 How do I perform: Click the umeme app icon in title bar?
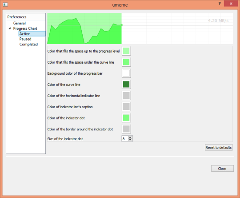(5, 4)
